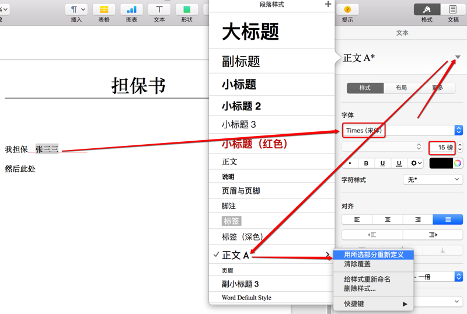This screenshot has height=314, width=467.
Task: Open the 字符样式 dropdown showing 无*
Action: pos(433,180)
